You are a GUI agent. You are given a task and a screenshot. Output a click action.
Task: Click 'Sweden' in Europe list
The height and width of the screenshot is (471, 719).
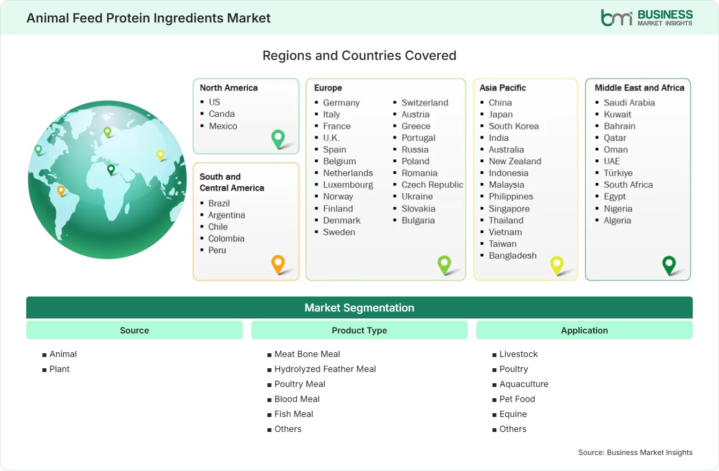pos(339,232)
